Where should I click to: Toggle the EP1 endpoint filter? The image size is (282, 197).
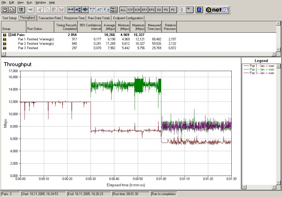click(x=145, y=10)
